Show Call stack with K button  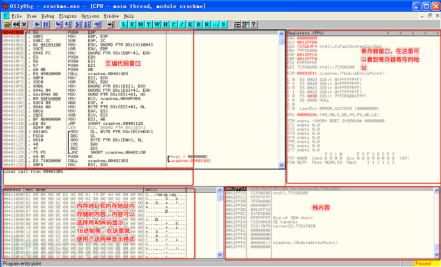pyautogui.click(x=190, y=24)
